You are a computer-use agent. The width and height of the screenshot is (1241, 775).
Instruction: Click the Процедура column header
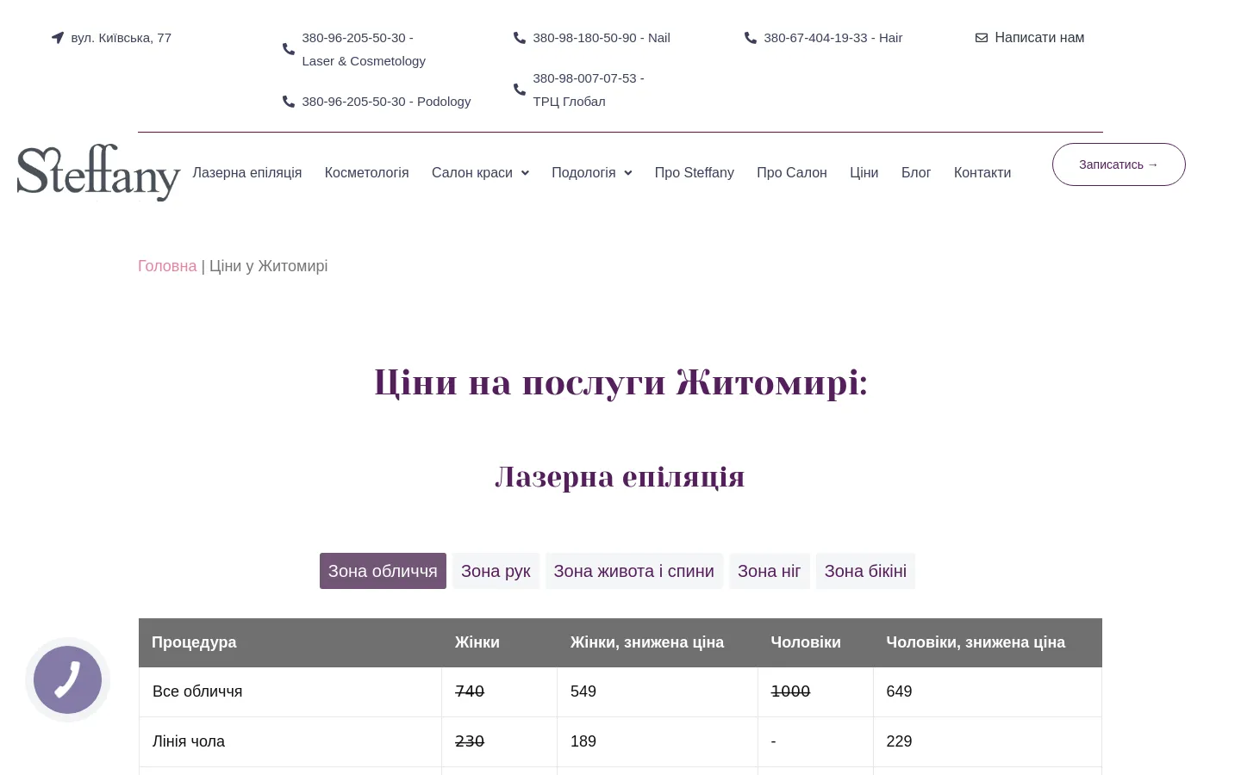pos(194,642)
